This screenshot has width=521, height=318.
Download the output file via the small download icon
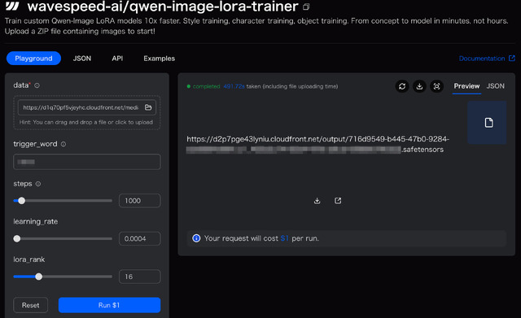[x=317, y=201]
